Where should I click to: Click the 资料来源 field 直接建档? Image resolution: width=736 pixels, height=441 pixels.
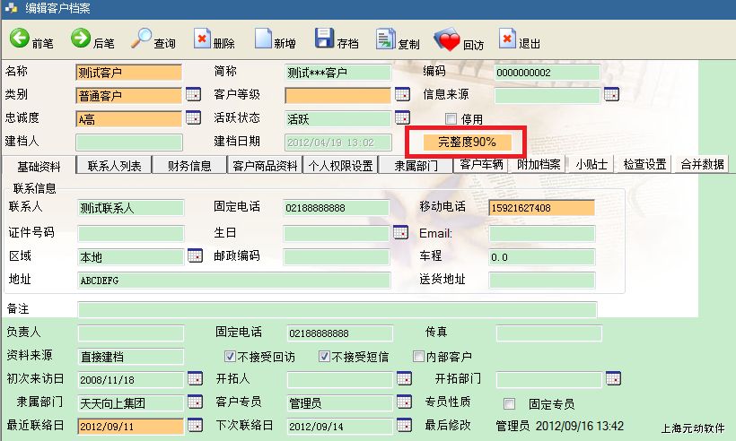tap(130, 357)
